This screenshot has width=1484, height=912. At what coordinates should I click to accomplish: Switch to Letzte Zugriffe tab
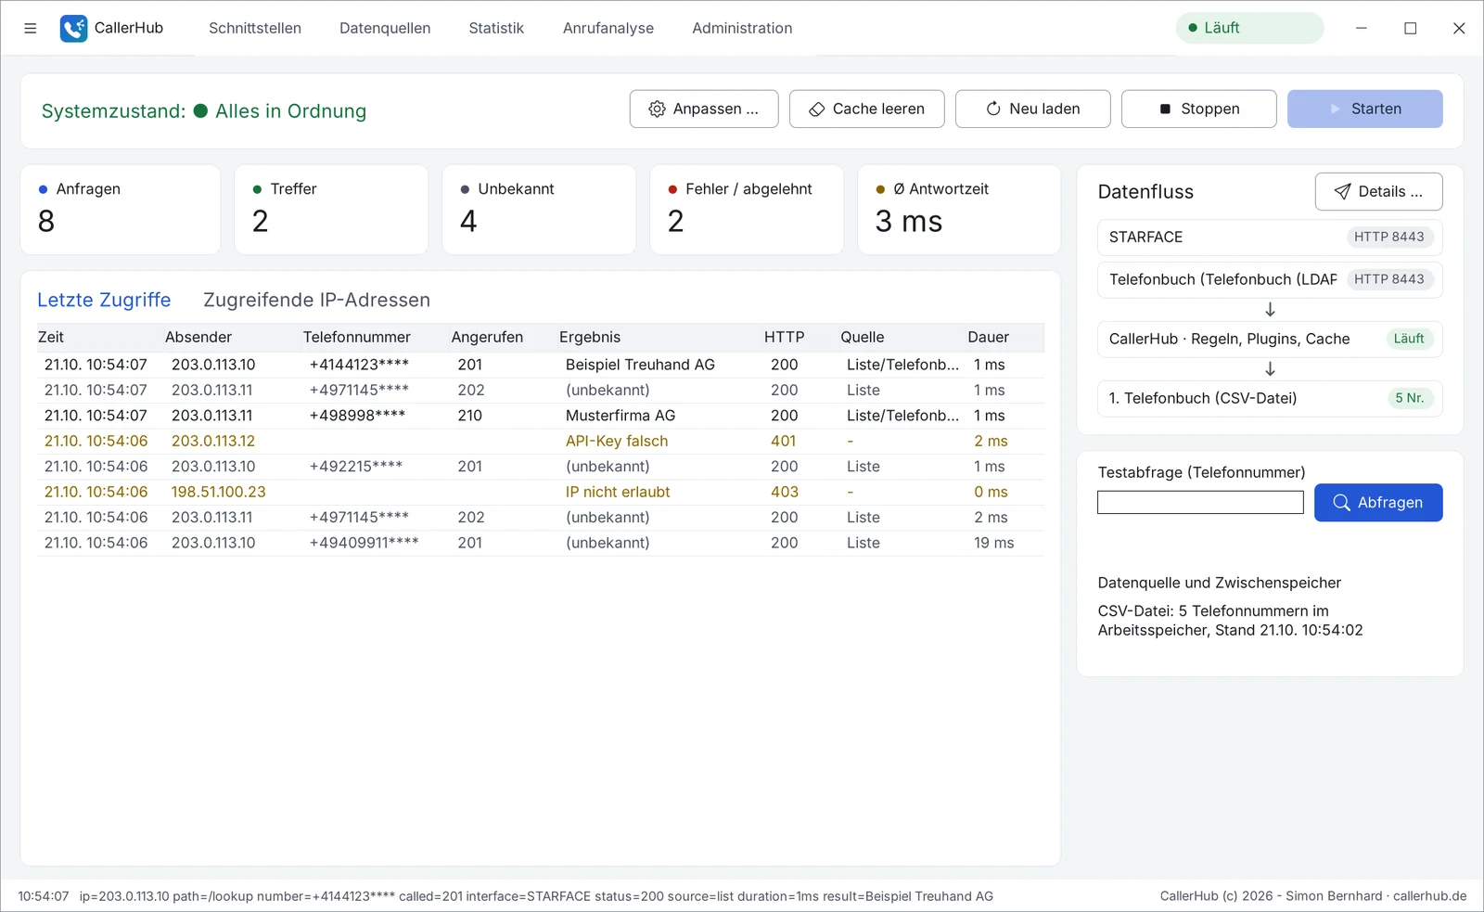104,300
